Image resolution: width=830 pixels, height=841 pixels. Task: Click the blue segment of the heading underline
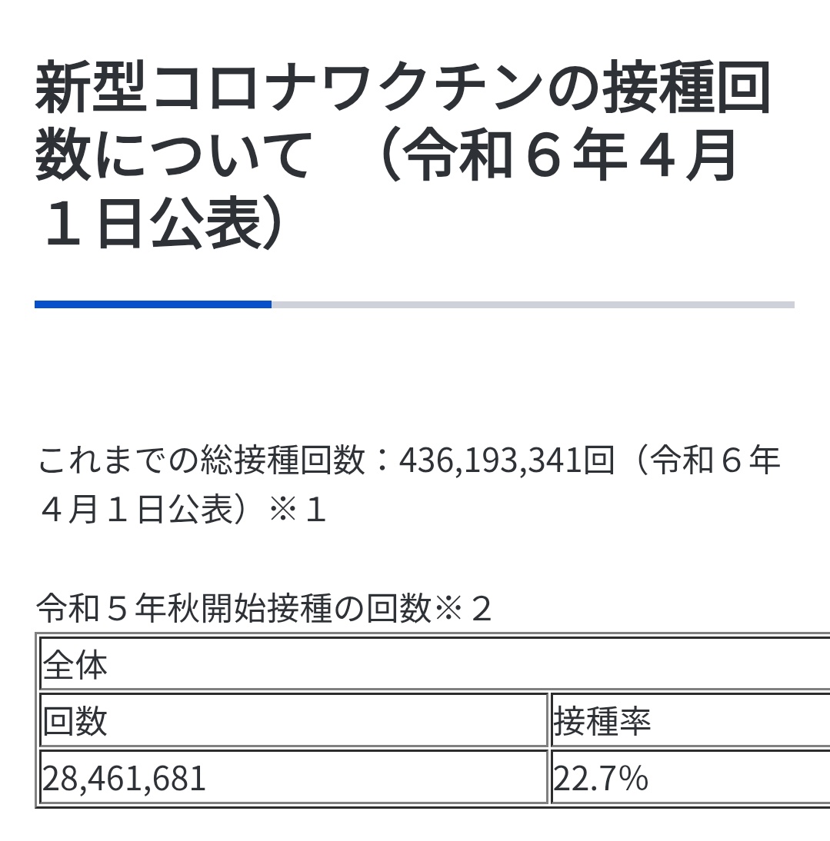pyautogui.click(x=153, y=304)
